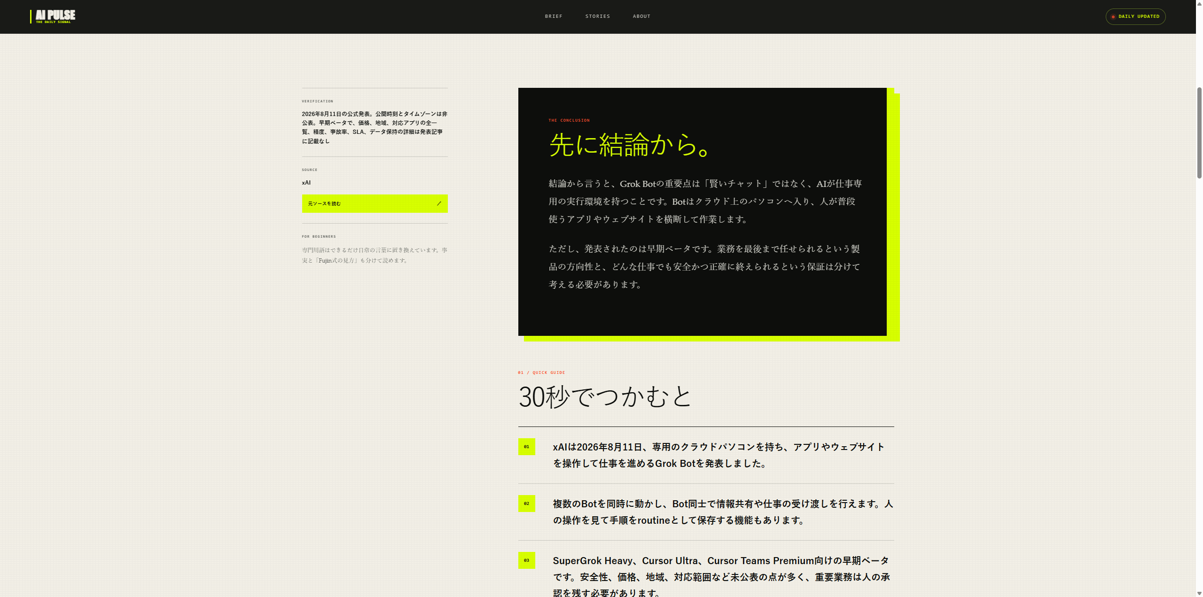Viewport: 1203px width, 597px height.
Task: Click the scrollbar up arrow
Action: (1199, 3)
